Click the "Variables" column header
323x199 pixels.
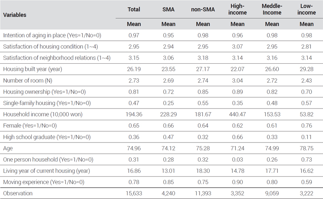pos(15,15)
